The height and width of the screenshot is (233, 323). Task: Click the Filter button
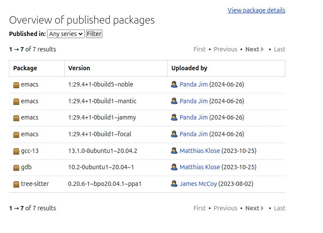(94, 34)
